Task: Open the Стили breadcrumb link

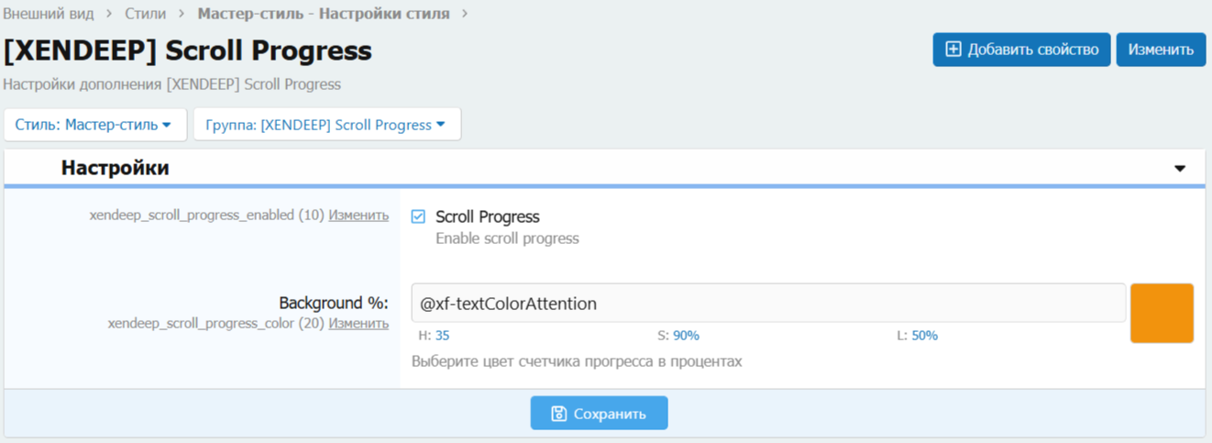Action: (146, 14)
